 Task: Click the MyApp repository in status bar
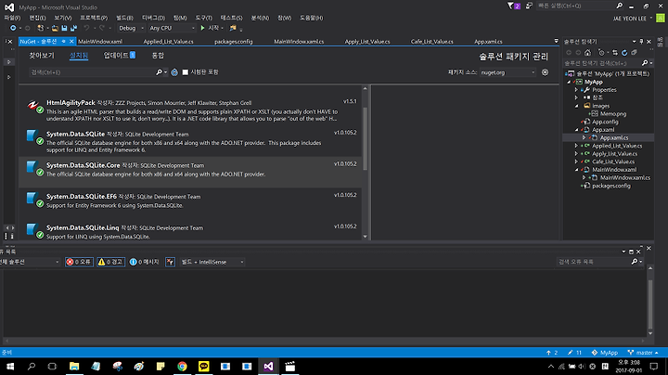pos(605,353)
